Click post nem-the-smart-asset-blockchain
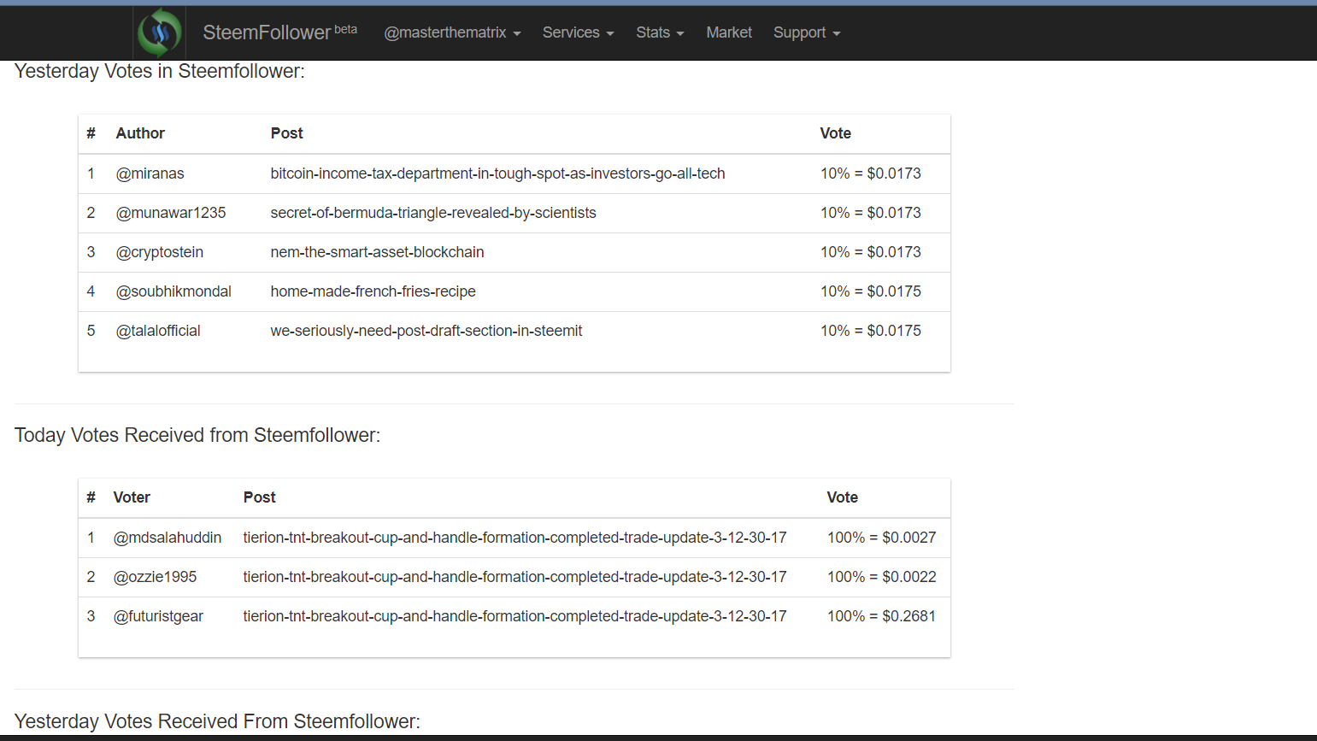1317x741 pixels. click(x=377, y=252)
